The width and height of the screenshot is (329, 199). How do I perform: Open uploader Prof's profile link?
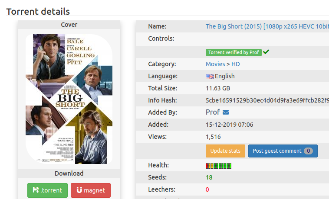point(213,112)
